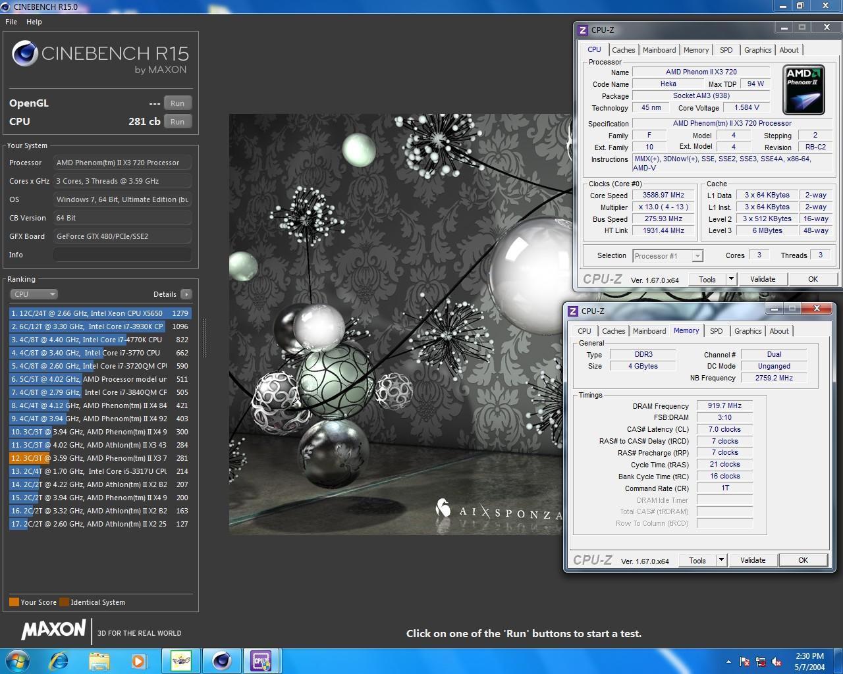843x674 pixels.
Task: Click the network tray icon with red X
Action: tap(761, 661)
